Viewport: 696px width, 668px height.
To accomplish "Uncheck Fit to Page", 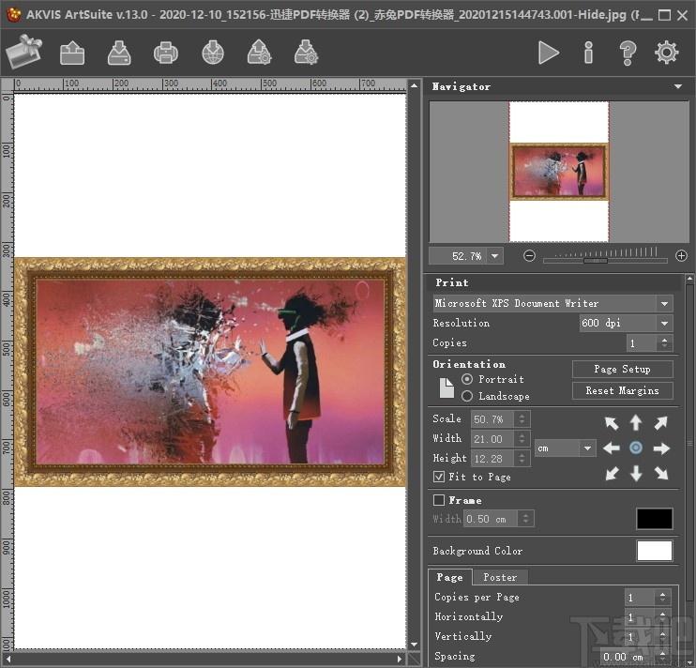I will coord(439,477).
